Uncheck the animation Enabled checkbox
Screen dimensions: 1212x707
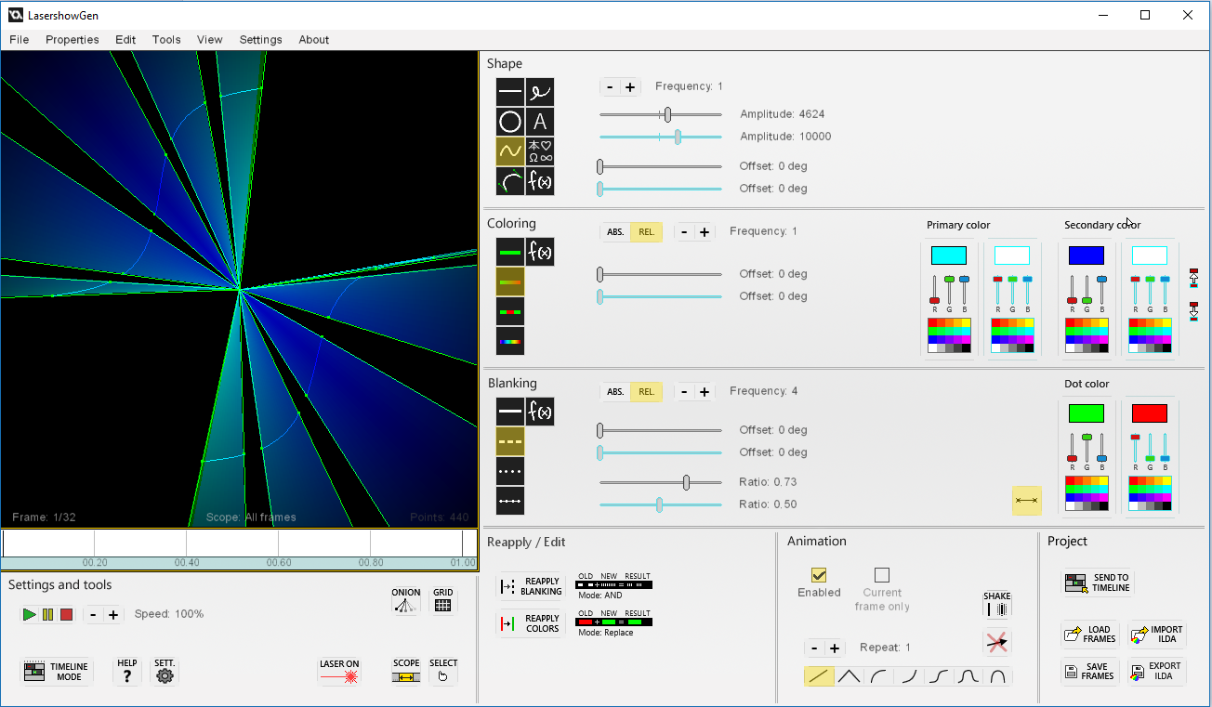click(x=819, y=575)
